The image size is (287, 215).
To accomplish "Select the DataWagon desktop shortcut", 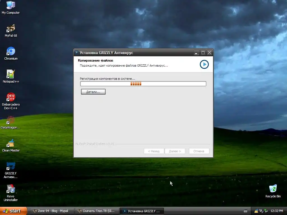I will [11, 122].
